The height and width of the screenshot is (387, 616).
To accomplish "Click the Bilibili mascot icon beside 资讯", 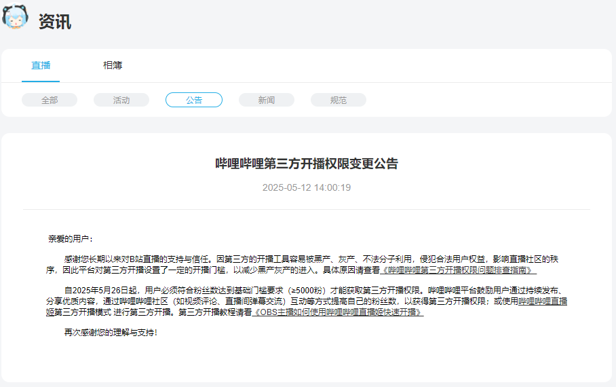I will click(16, 20).
